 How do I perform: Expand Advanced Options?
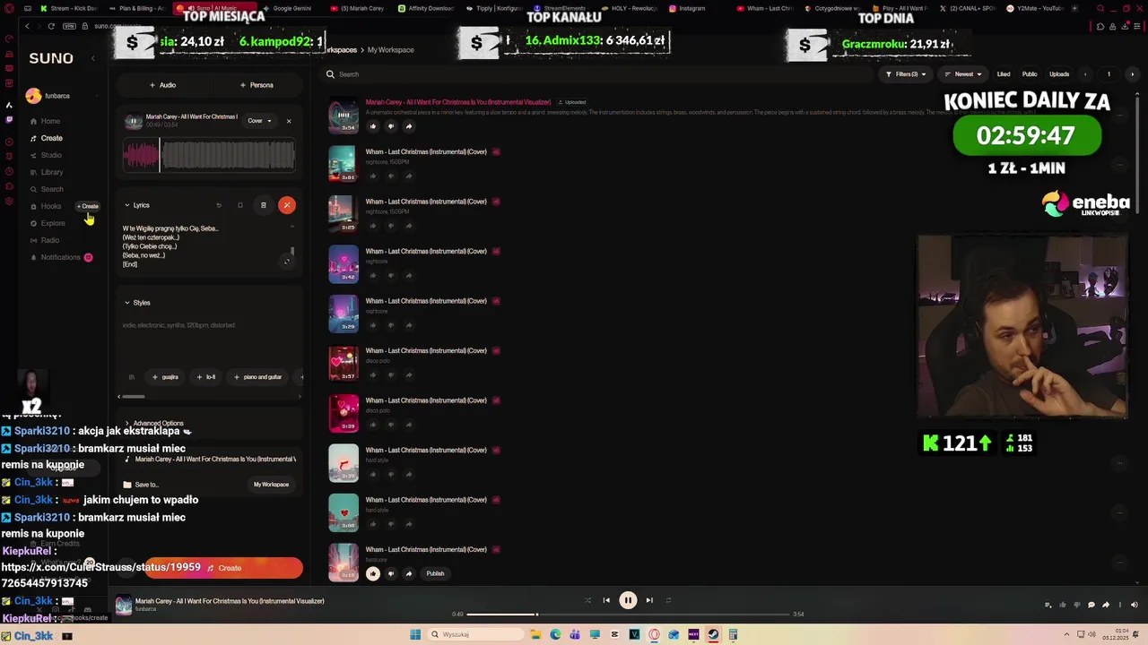(153, 423)
